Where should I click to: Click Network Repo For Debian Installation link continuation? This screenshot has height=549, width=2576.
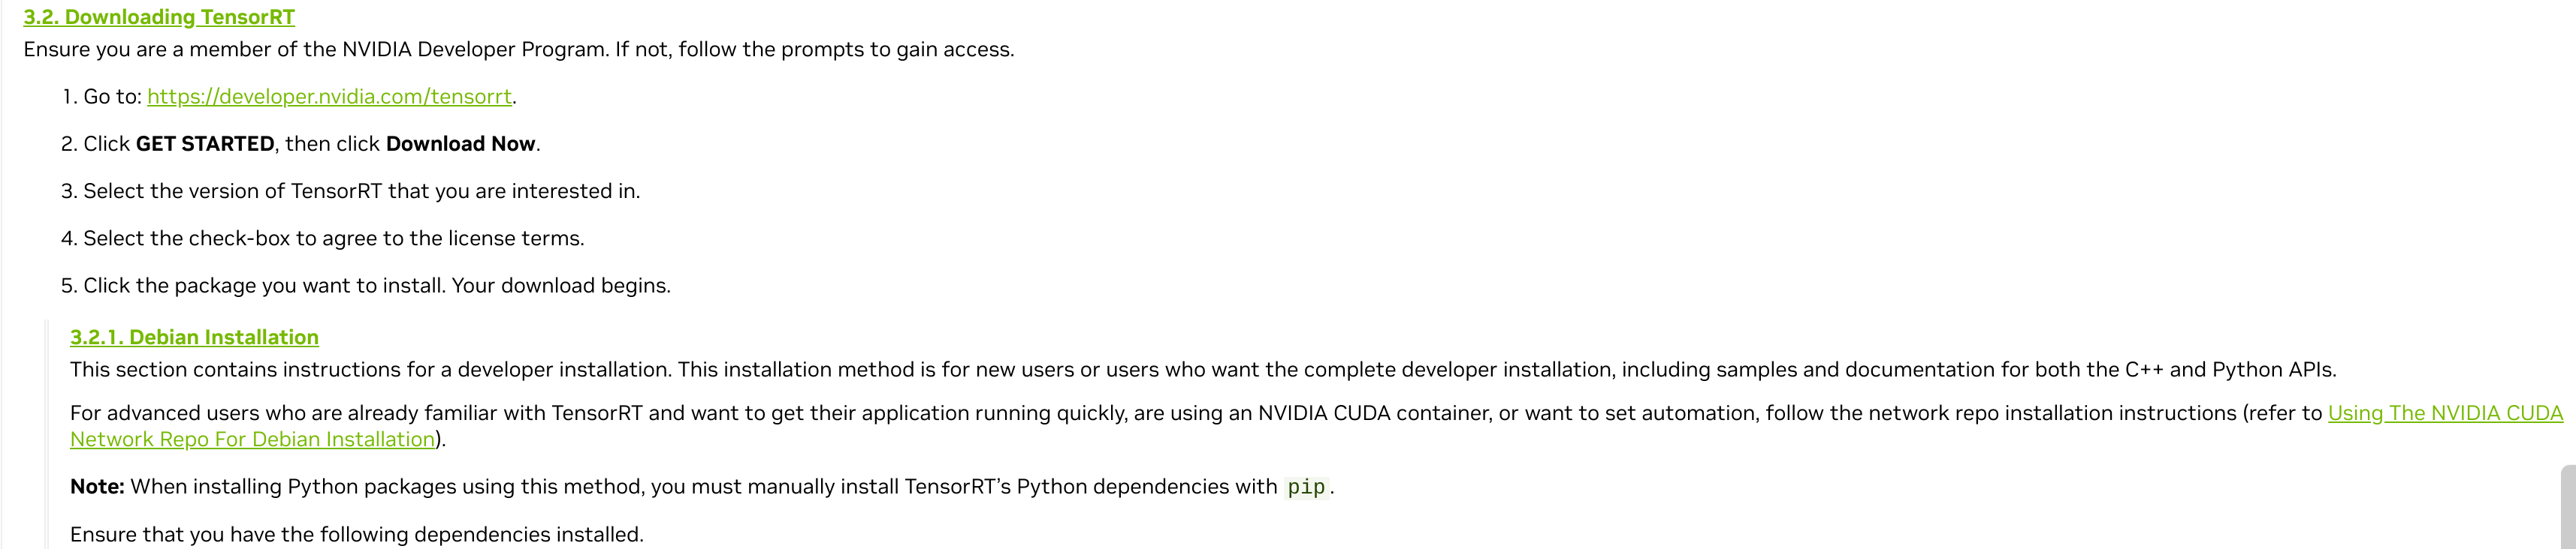[252, 439]
